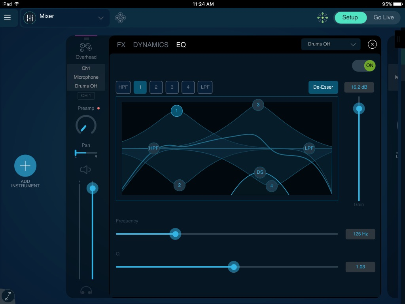Switch to Go Live mode
The height and width of the screenshot is (304, 405).
384,17
